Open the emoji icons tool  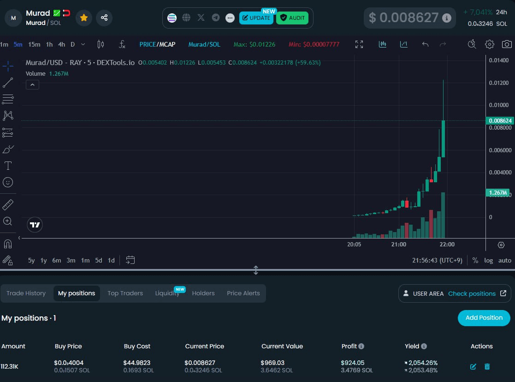(8, 182)
